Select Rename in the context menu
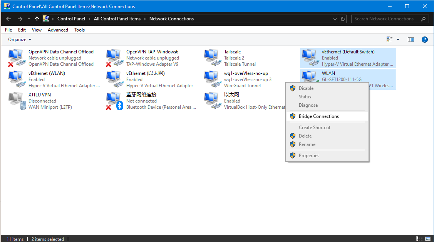The image size is (434, 242). click(327, 144)
